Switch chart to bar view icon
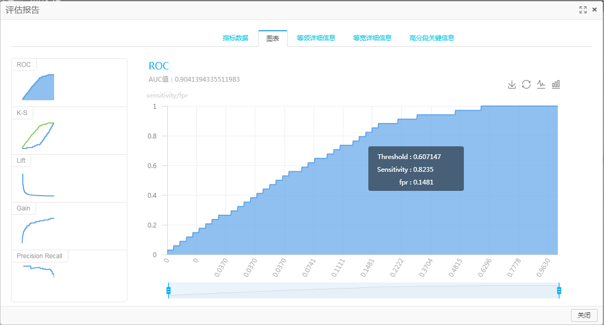This screenshot has width=604, height=325. 556,84
